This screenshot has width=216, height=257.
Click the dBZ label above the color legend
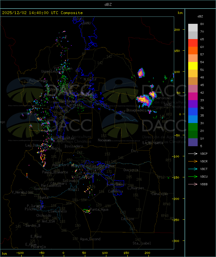pyautogui.click(x=200, y=16)
